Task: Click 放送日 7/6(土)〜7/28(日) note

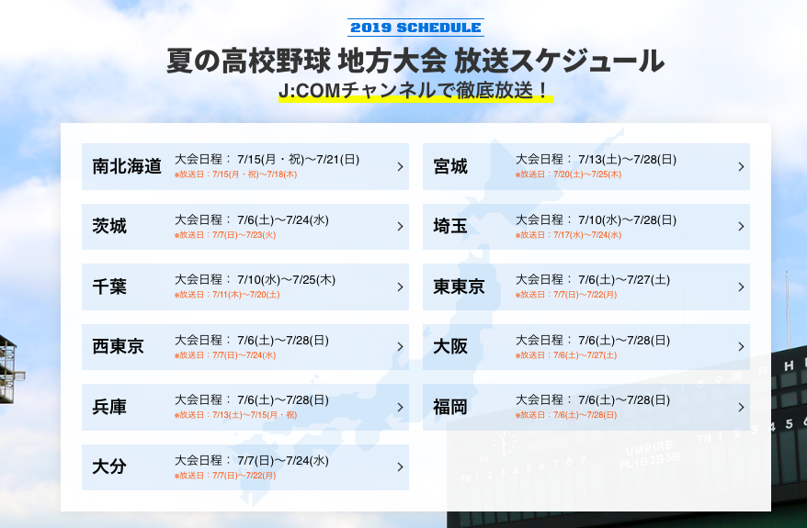Action: point(567,415)
